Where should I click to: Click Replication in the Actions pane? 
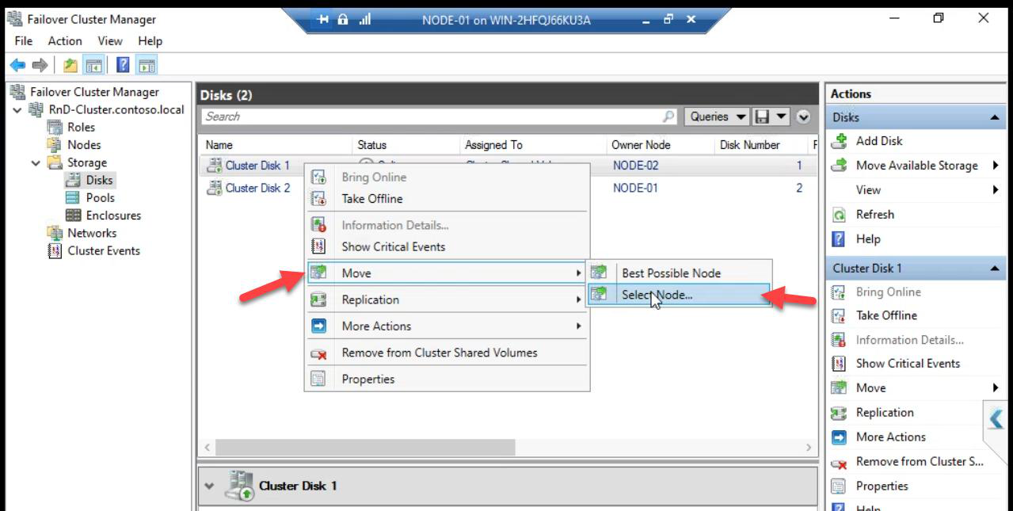coord(885,413)
